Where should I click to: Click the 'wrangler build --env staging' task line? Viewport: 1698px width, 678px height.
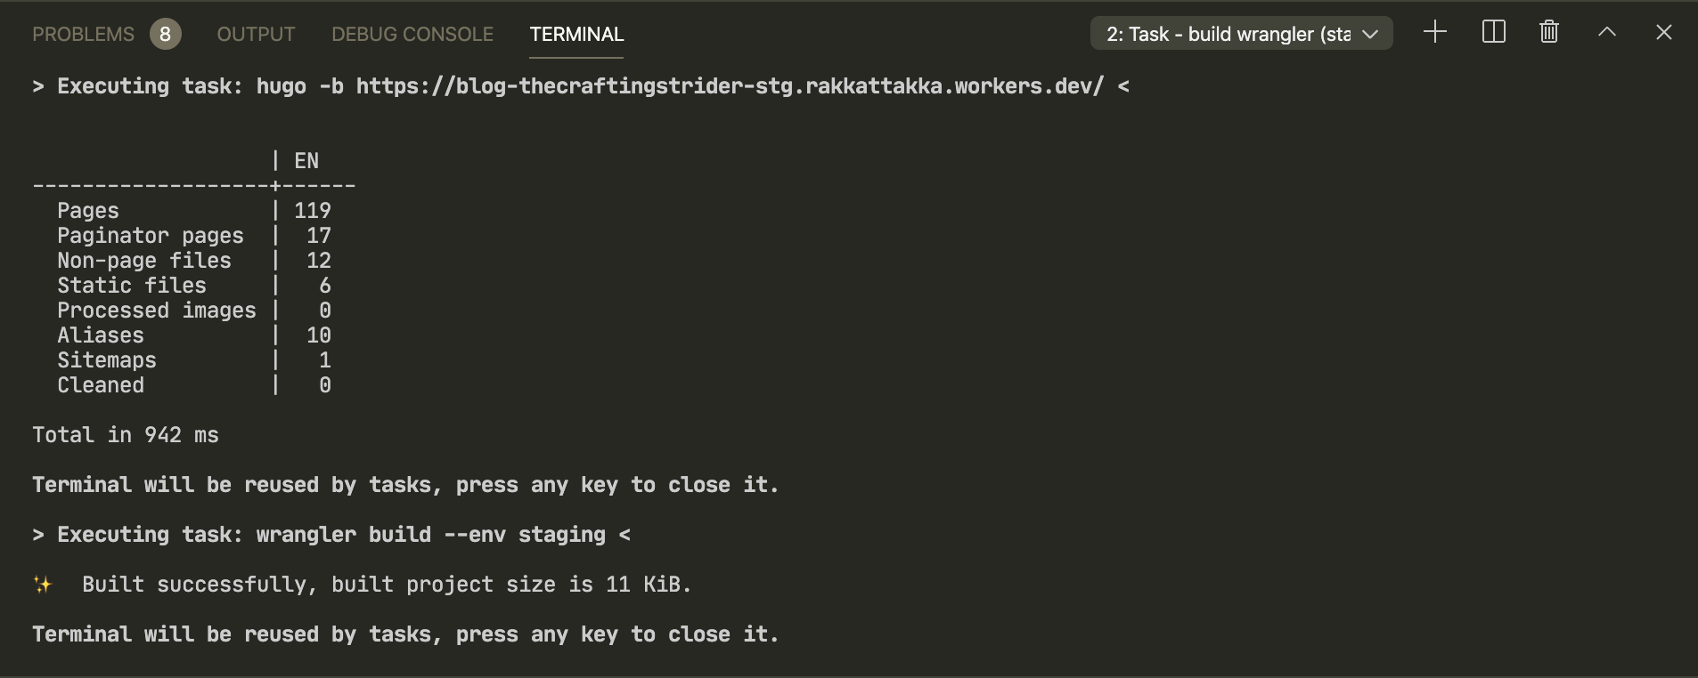(431, 535)
